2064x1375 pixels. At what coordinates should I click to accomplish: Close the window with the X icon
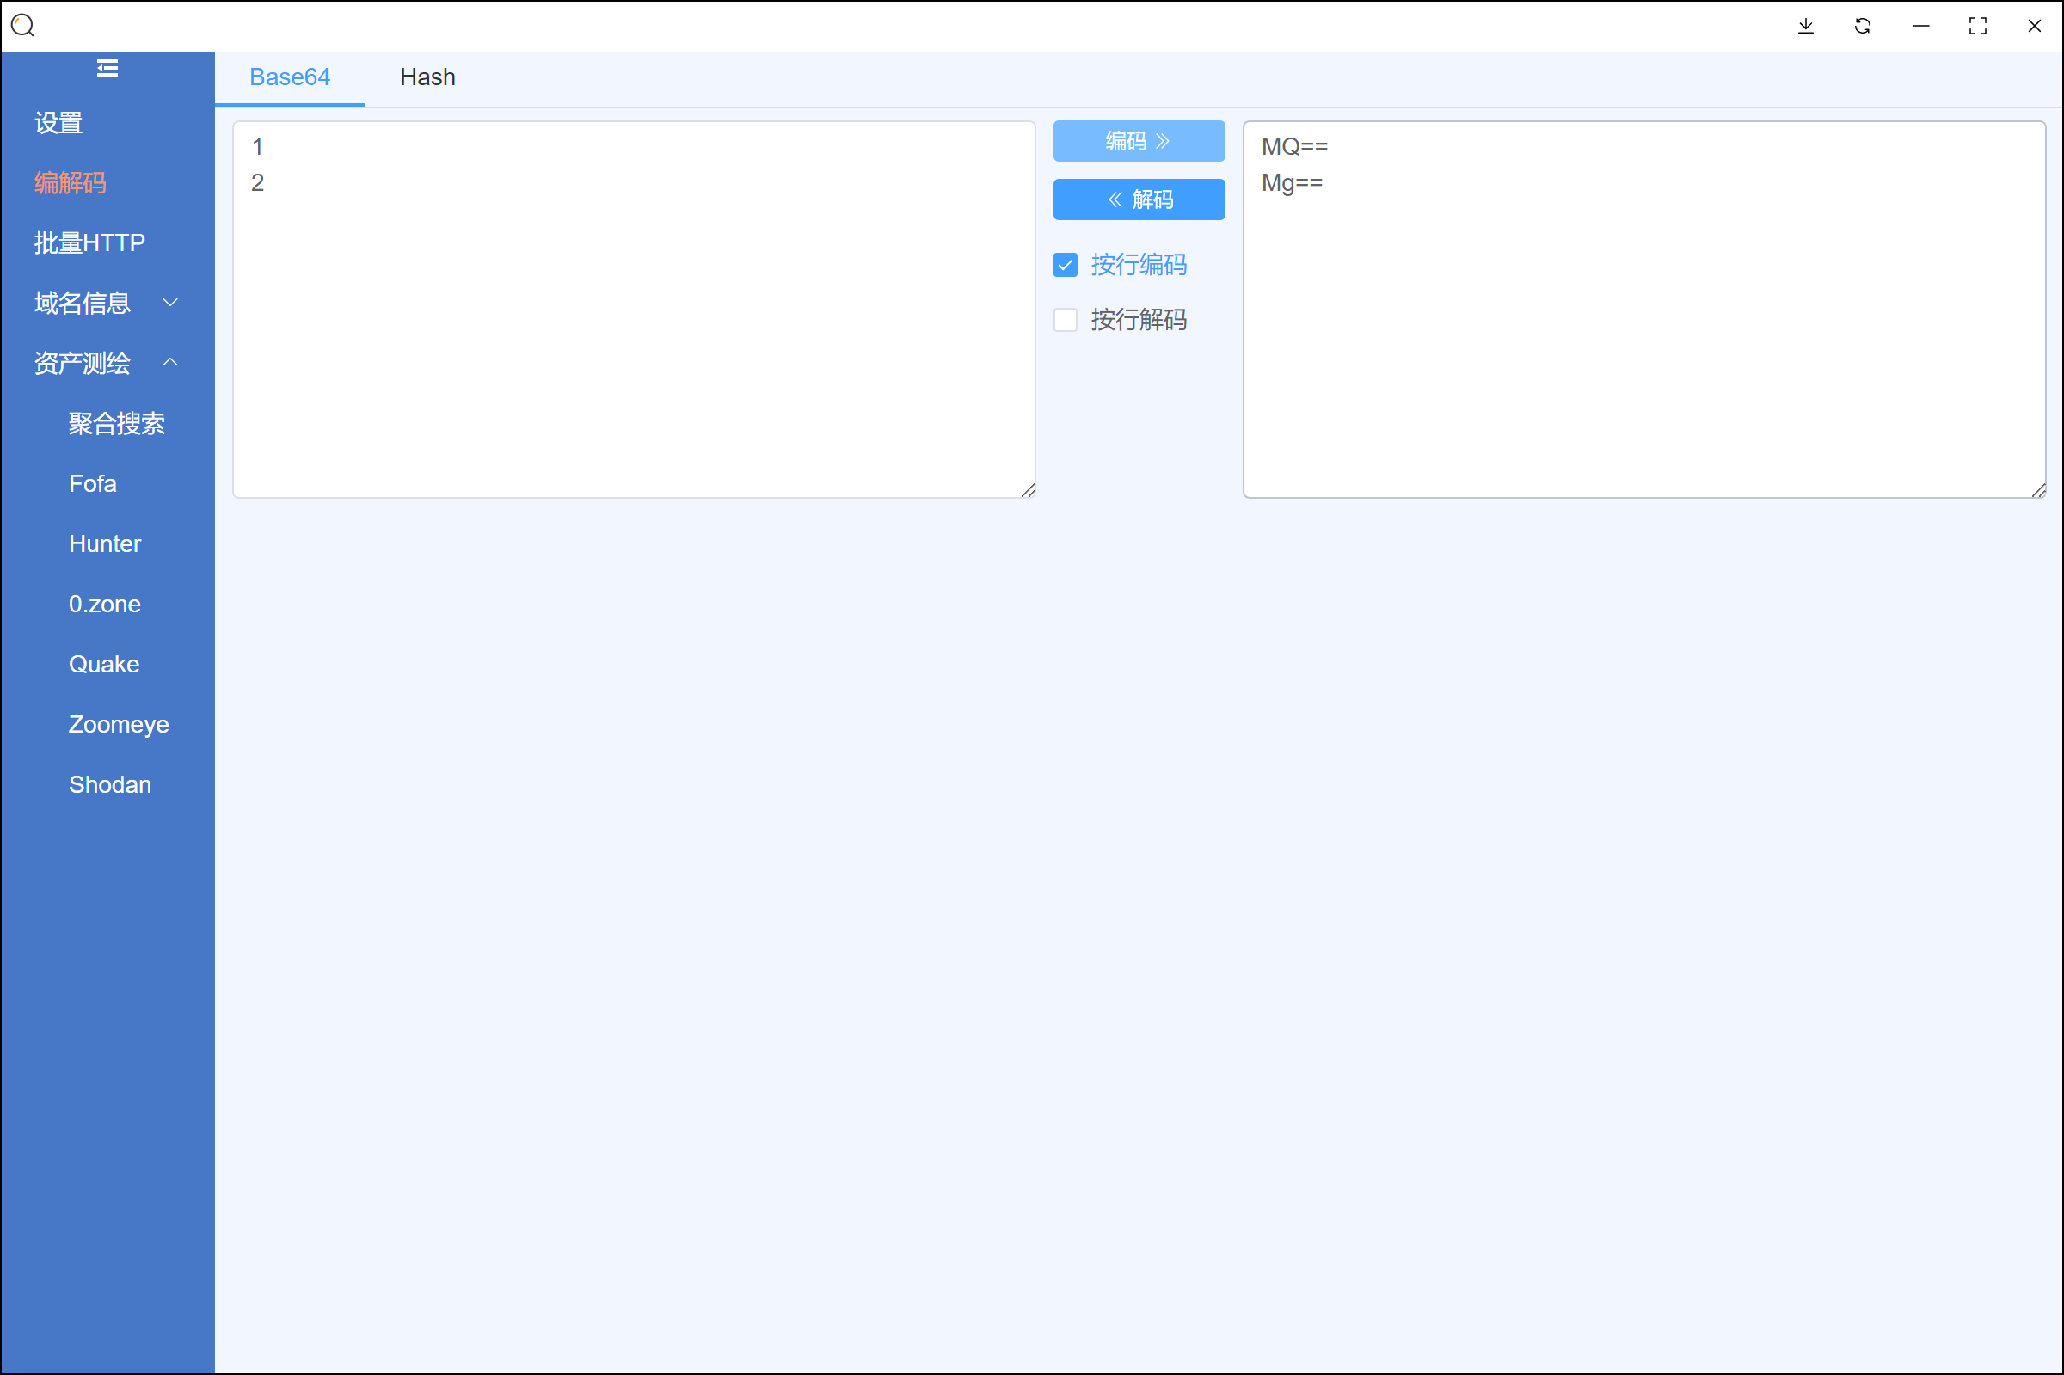(2034, 27)
